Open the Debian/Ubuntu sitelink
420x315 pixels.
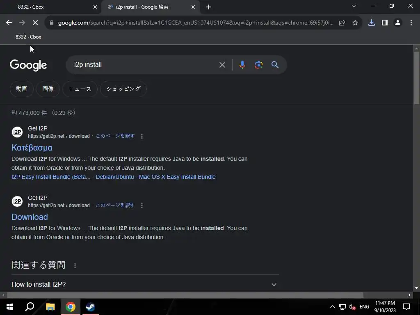tap(115, 177)
